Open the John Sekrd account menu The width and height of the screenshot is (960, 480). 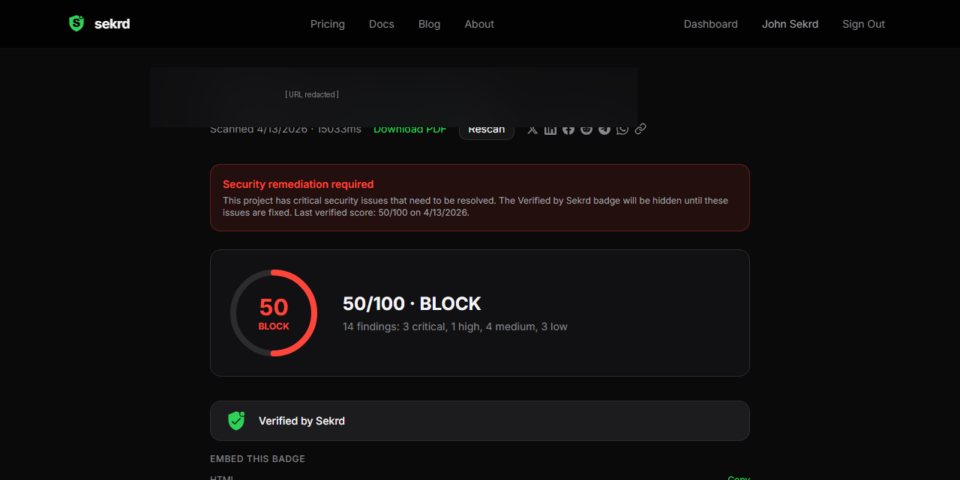pos(790,24)
